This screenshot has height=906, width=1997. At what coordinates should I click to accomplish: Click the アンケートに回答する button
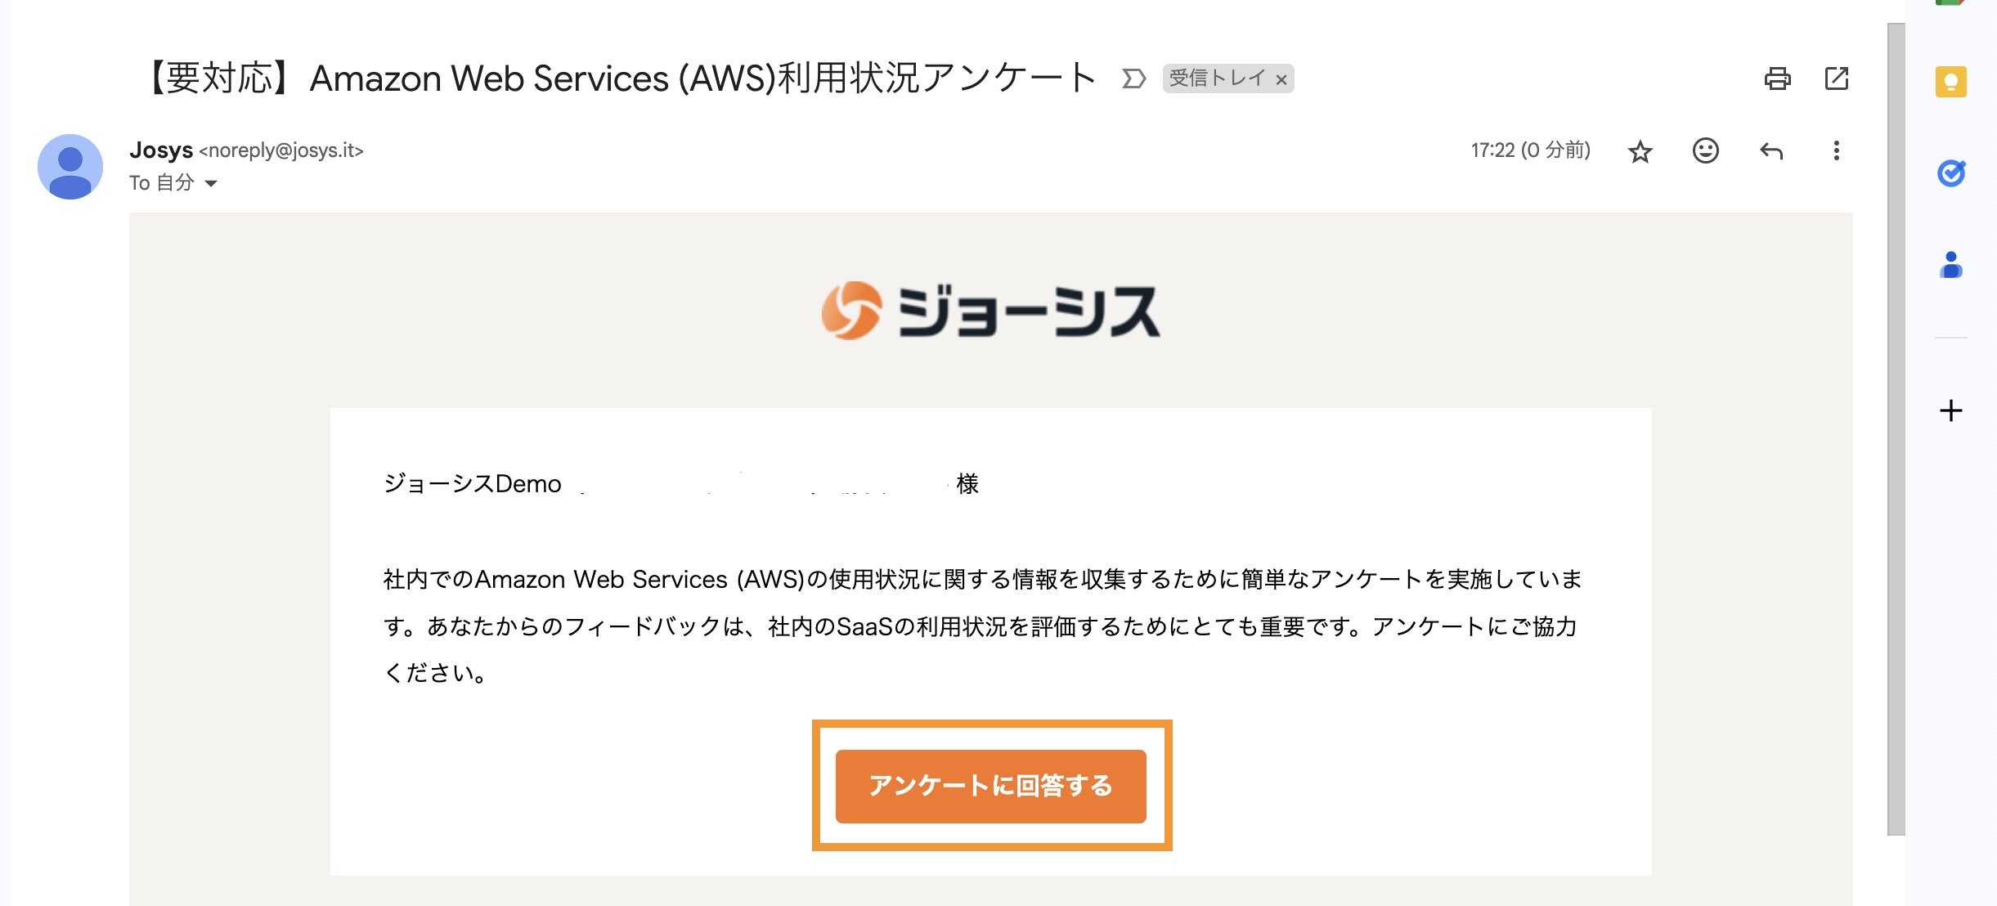coord(991,787)
